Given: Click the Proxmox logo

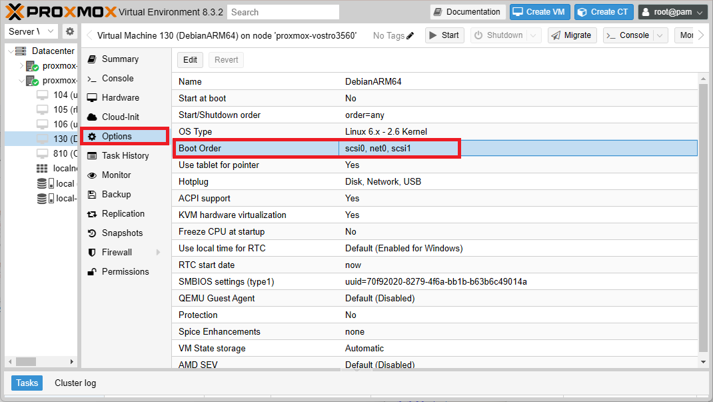Looking at the screenshot, I should point(61,12).
